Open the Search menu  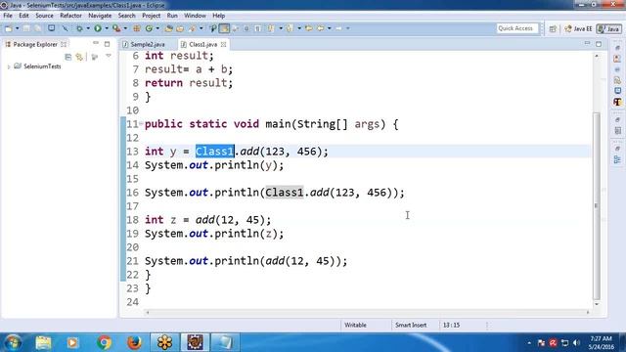(x=126, y=16)
